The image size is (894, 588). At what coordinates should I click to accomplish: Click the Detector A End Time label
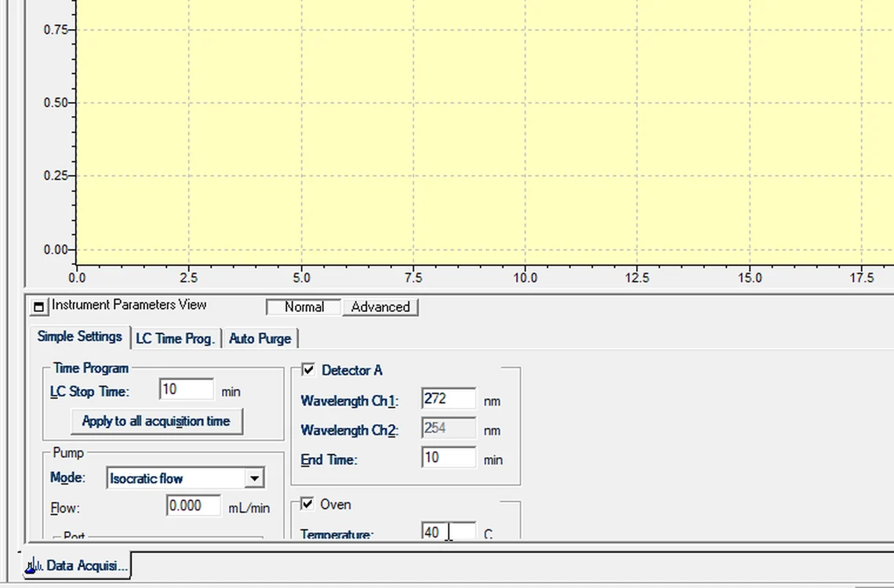[x=329, y=459]
